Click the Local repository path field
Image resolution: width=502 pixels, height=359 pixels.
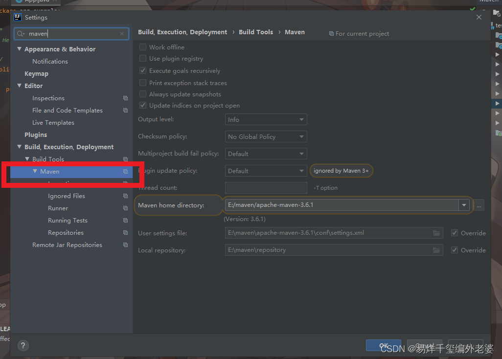[x=334, y=250]
